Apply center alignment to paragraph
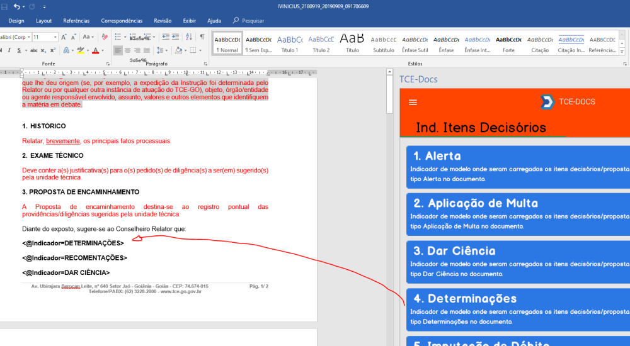 point(128,50)
